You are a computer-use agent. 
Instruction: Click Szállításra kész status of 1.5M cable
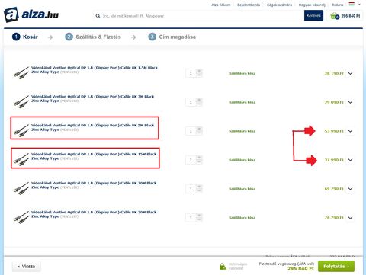(x=242, y=73)
